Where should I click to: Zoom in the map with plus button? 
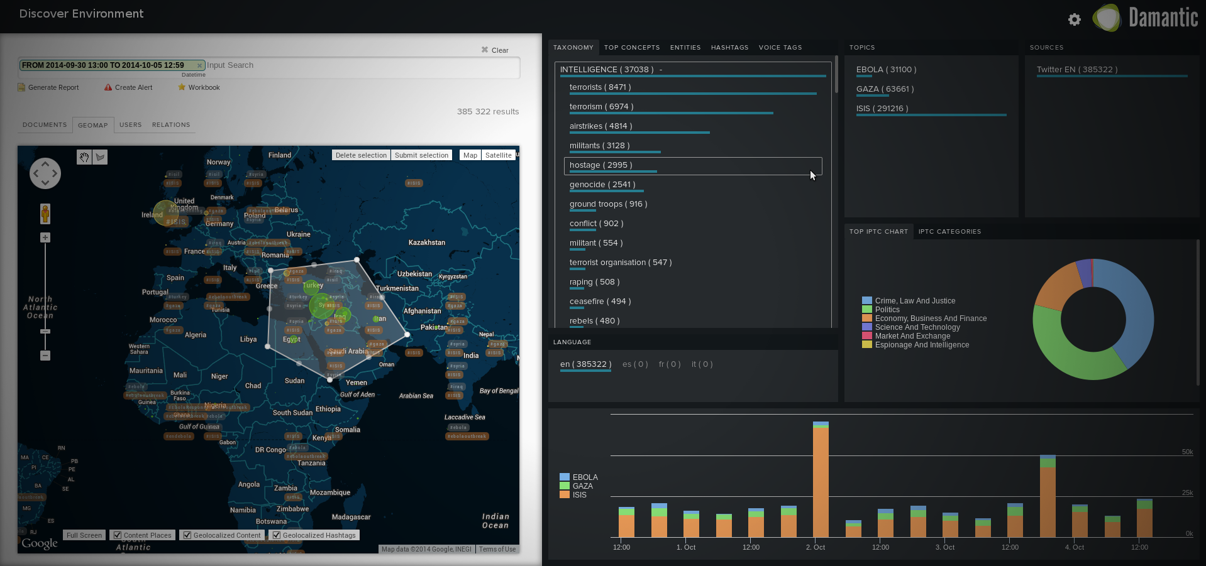click(x=45, y=237)
